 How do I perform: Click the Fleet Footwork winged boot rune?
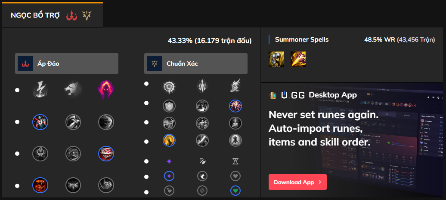pyautogui.click(x=235, y=86)
